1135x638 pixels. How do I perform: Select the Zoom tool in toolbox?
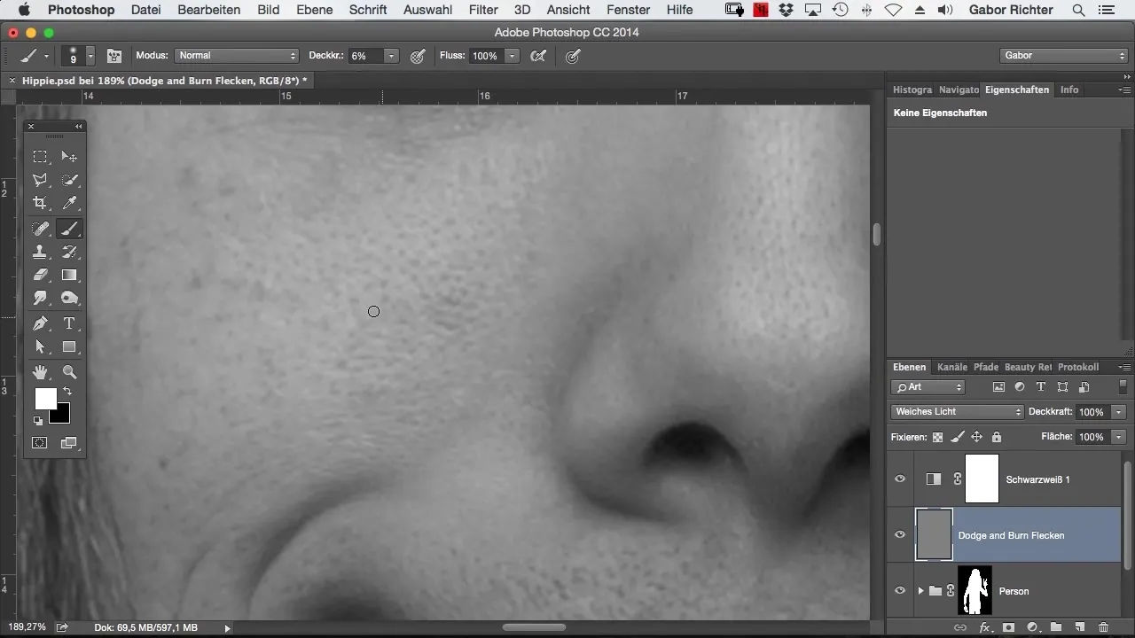tap(69, 372)
